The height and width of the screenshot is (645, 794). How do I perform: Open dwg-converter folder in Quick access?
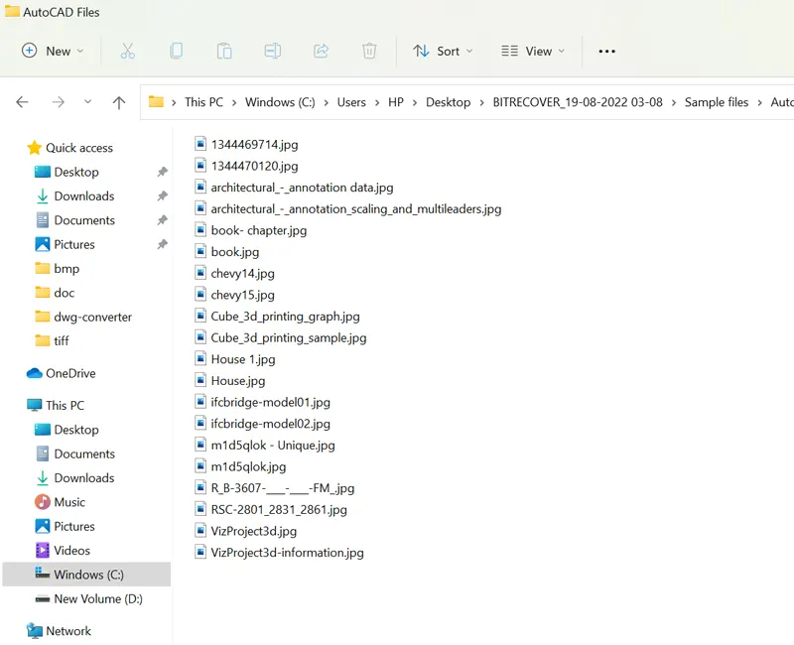tap(92, 317)
